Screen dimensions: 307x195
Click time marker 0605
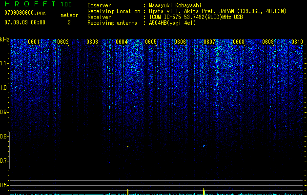pyautogui.click(x=151, y=42)
